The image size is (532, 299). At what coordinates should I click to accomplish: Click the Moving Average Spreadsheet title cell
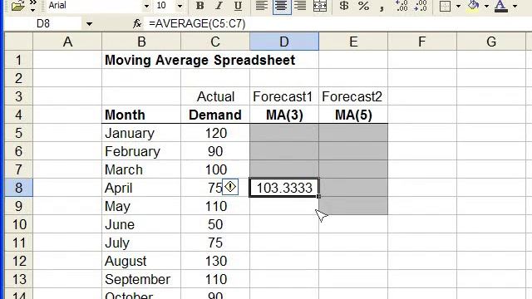coord(199,60)
